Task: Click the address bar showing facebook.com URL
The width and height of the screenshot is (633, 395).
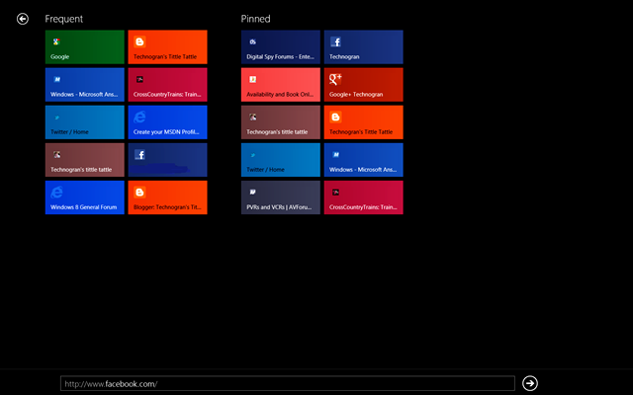Action: click(288, 383)
